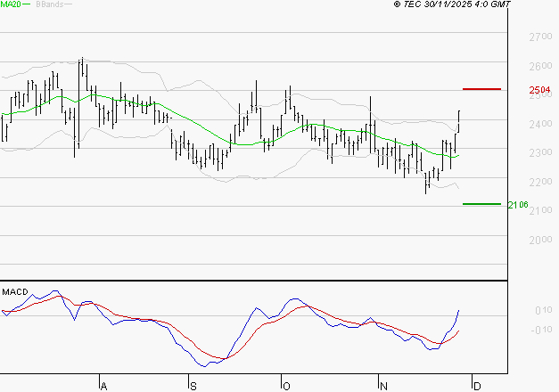Click the TEC 30/11/2025 copyright text
The image size is (559, 392).
452,4
